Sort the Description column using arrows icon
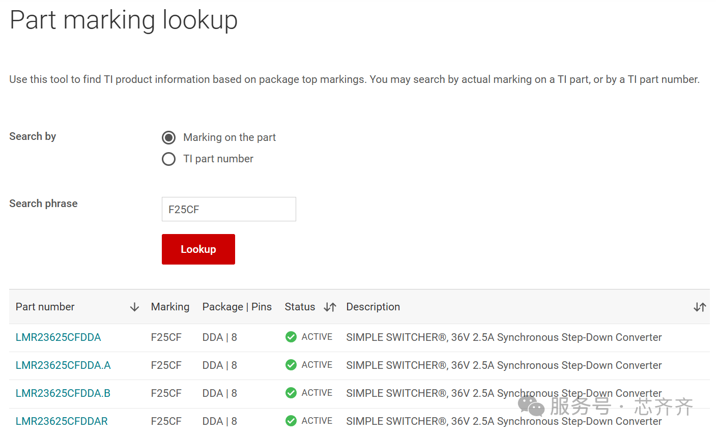Screen dimensions: 716x435 coord(700,307)
